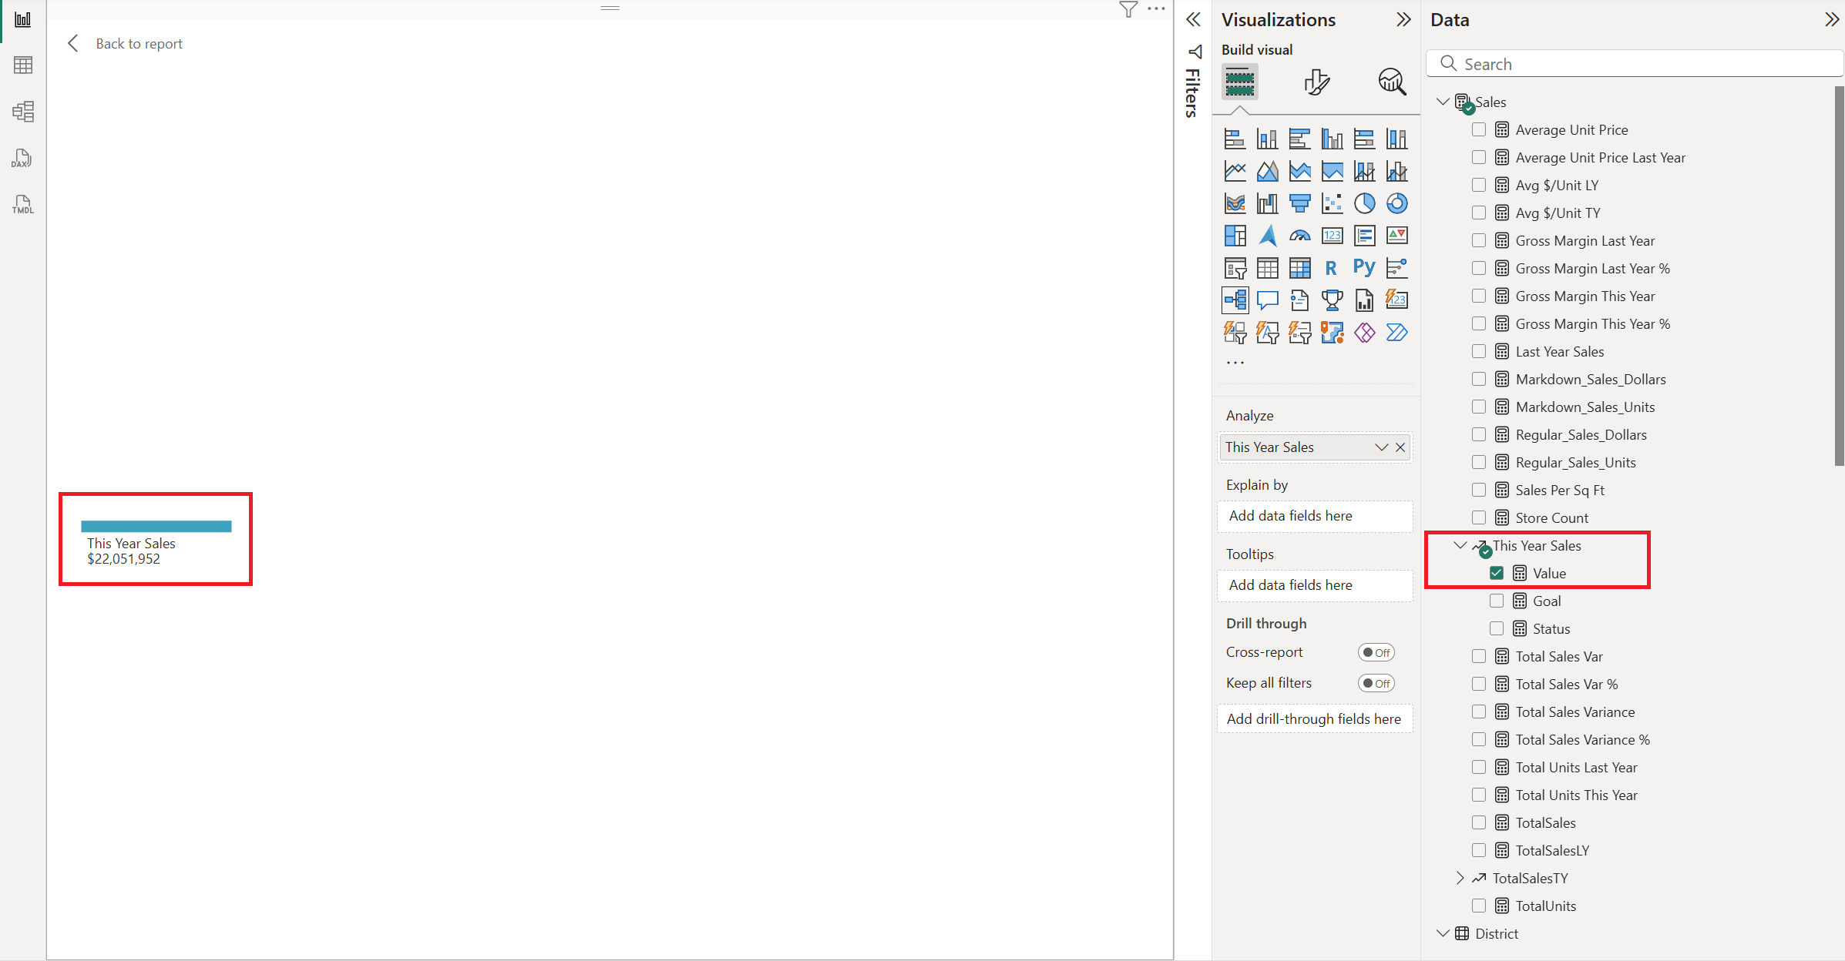1845x961 pixels.
Task: Open the TMDL view
Action: (21, 203)
